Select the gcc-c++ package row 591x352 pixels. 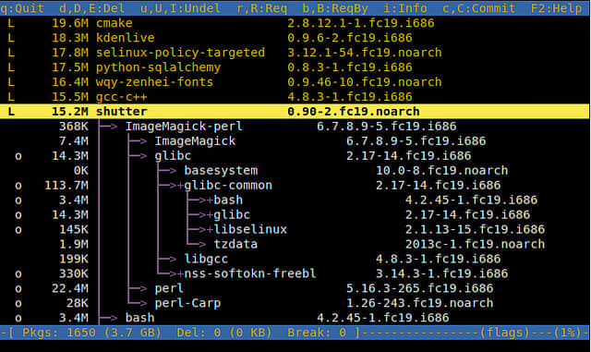(x=295, y=97)
